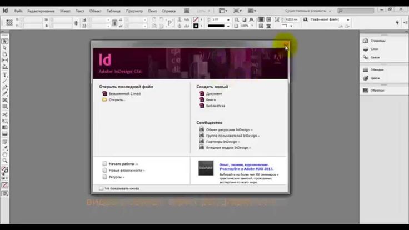
Task: Click fill/stroke swap box in toolbox
Action: (4, 170)
